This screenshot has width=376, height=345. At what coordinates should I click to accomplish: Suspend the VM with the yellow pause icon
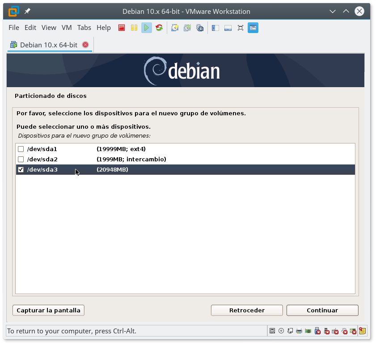134,28
